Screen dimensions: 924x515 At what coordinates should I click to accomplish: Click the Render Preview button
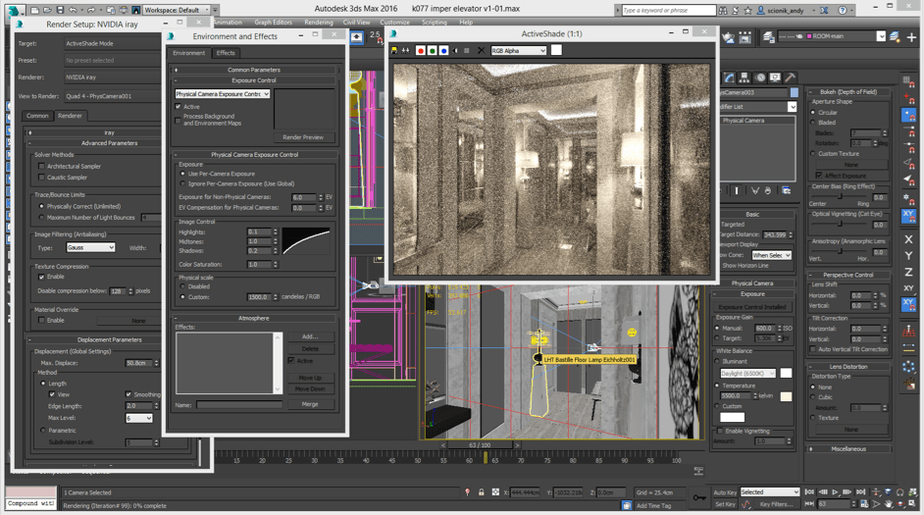click(303, 137)
